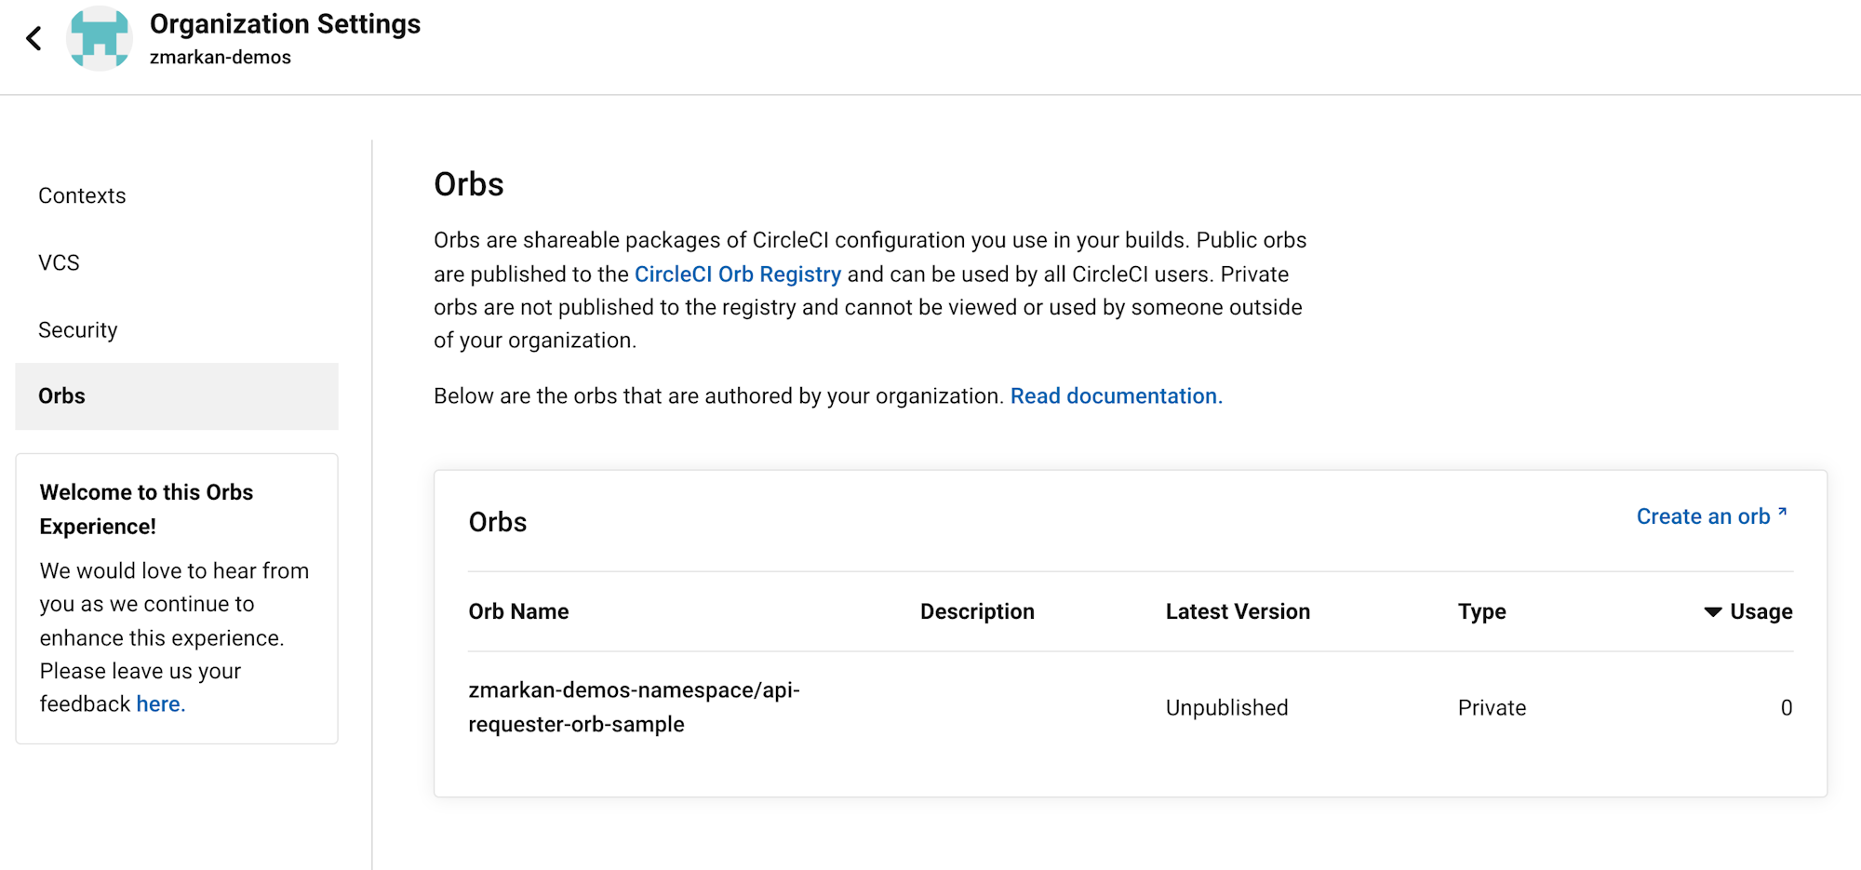
Task: Open the VCS settings section
Action: click(59, 262)
